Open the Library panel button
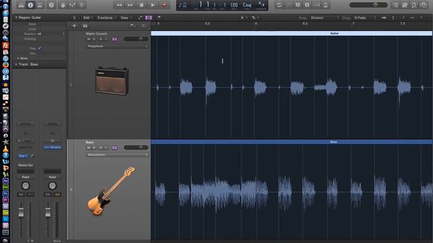 21,5
